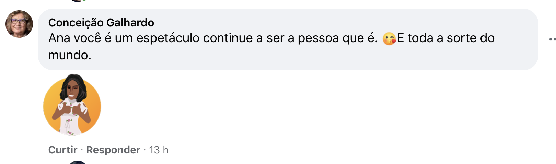Click the word "mundo." on the second line
Screen dimensions: 556x164
[70, 55]
